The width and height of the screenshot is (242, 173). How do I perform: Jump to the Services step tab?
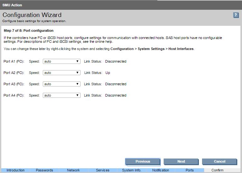coord(103,170)
